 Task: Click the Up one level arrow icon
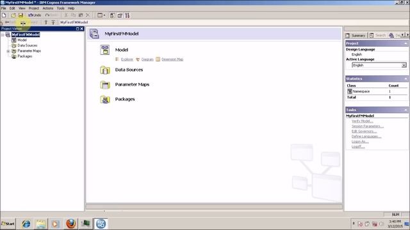click(x=45, y=22)
